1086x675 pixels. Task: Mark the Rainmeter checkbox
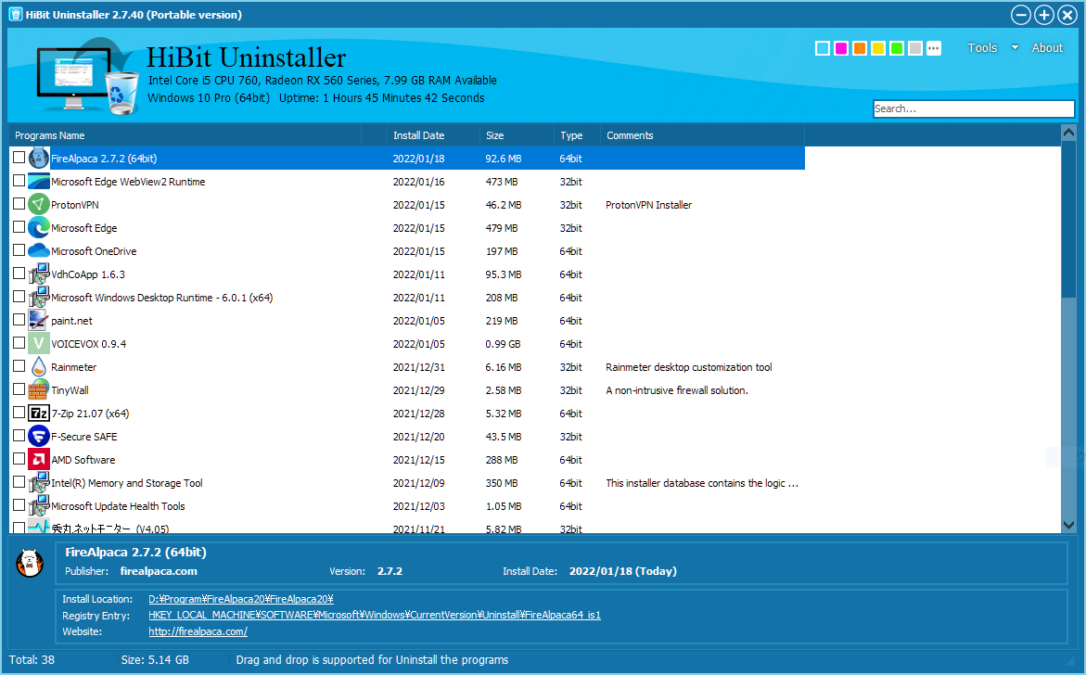(19, 366)
